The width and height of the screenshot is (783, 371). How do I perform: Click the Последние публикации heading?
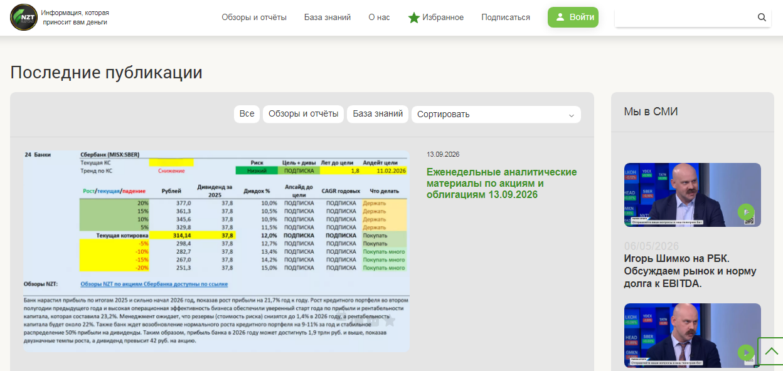coord(106,73)
